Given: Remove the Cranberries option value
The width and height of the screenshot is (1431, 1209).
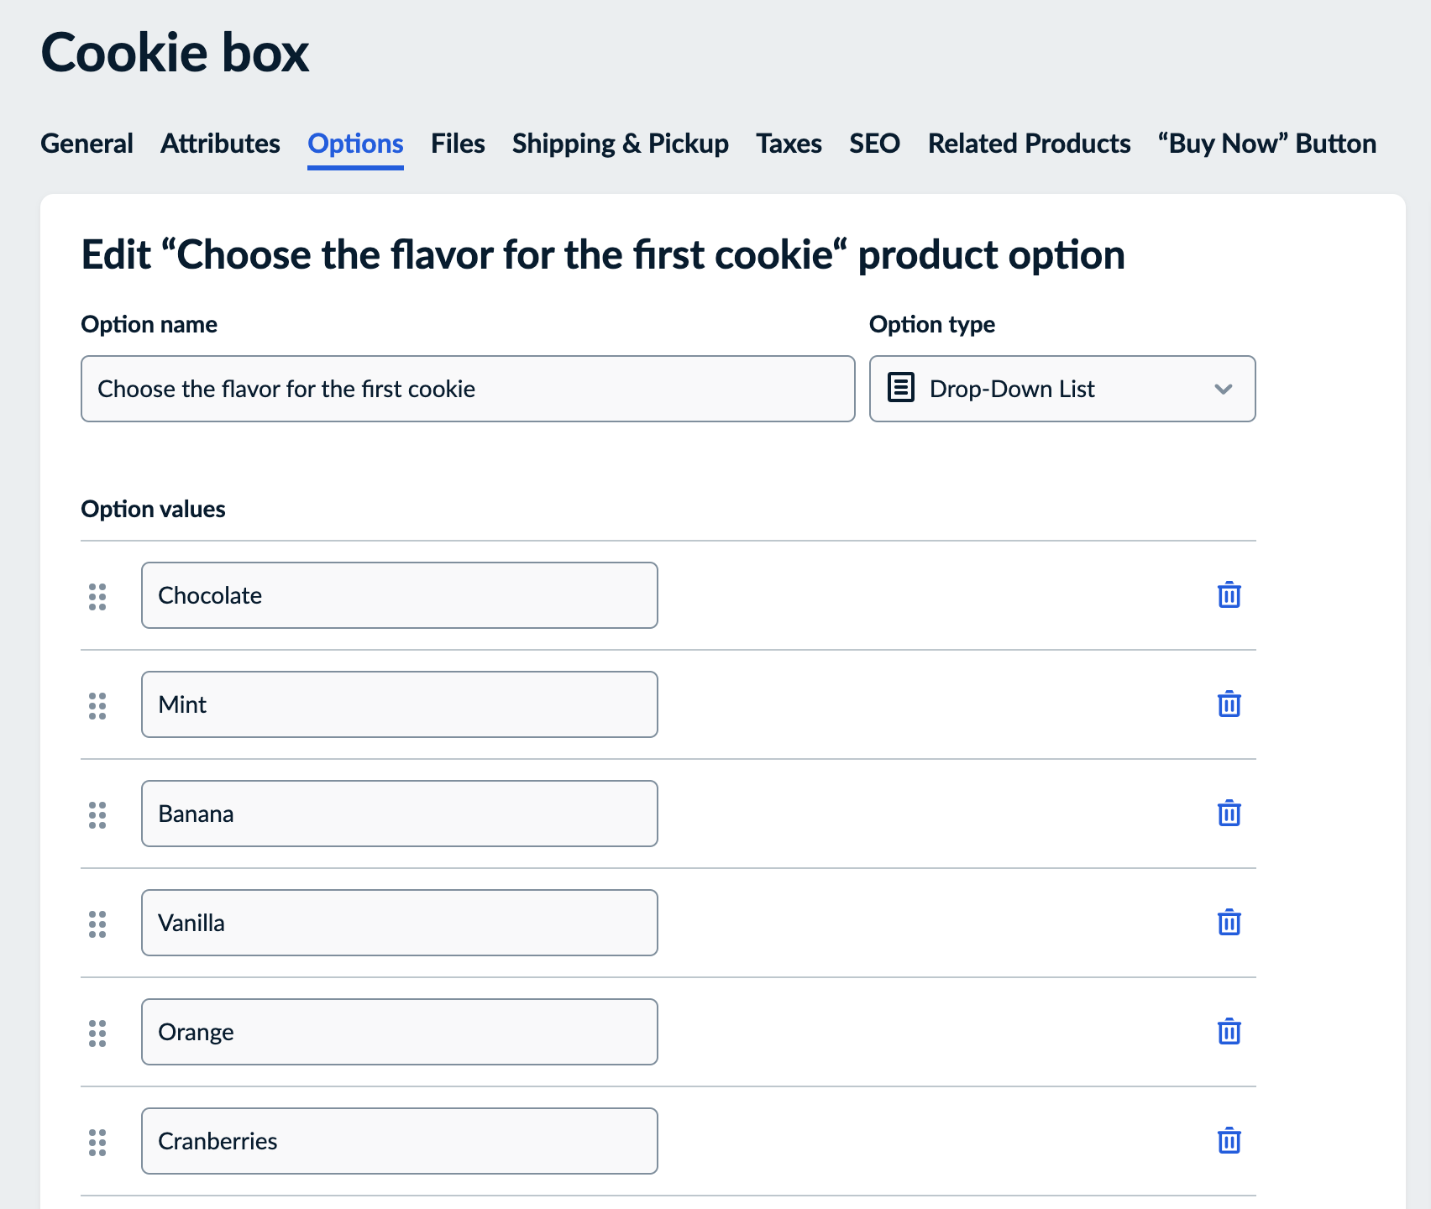Looking at the screenshot, I should [x=1229, y=1140].
